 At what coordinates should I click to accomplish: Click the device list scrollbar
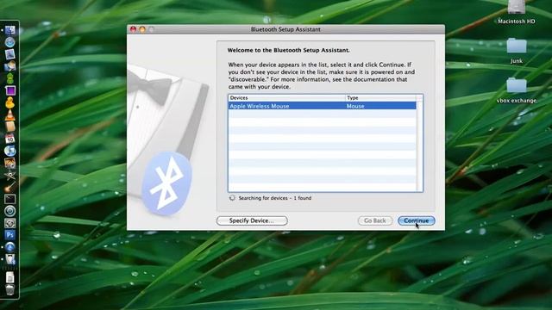pyautogui.click(x=419, y=146)
